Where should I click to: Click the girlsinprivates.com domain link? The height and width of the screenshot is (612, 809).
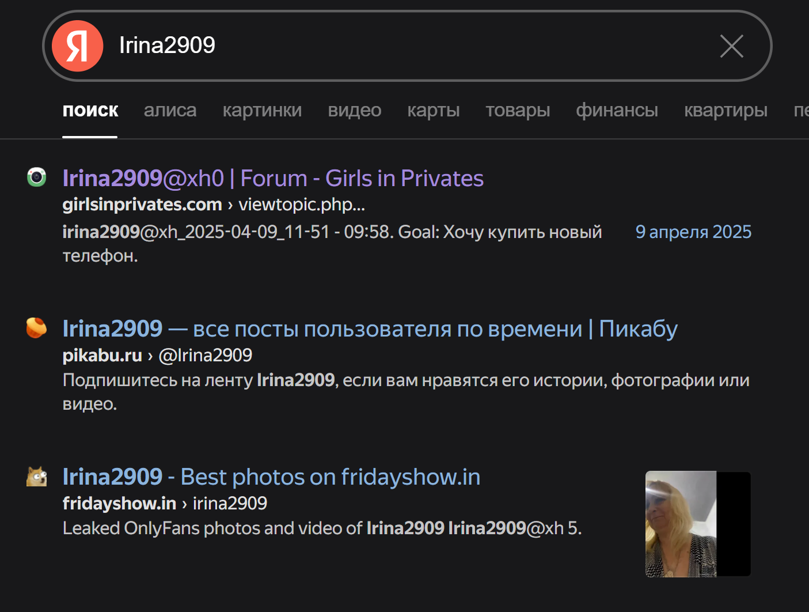pyautogui.click(x=142, y=205)
